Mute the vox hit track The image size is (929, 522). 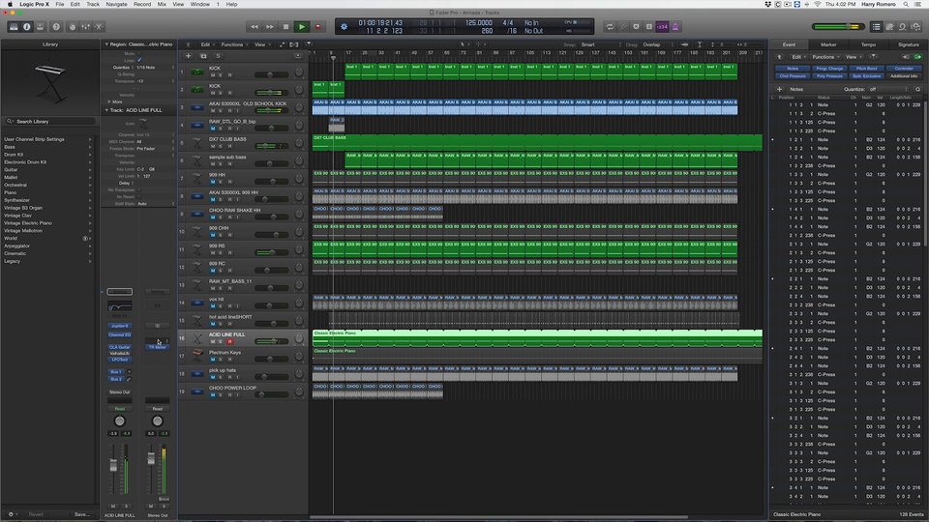click(x=213, y=306)
